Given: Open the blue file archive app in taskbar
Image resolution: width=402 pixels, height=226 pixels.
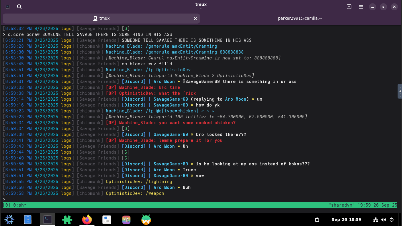Looking at the screenshot, I should coord(28,220).
